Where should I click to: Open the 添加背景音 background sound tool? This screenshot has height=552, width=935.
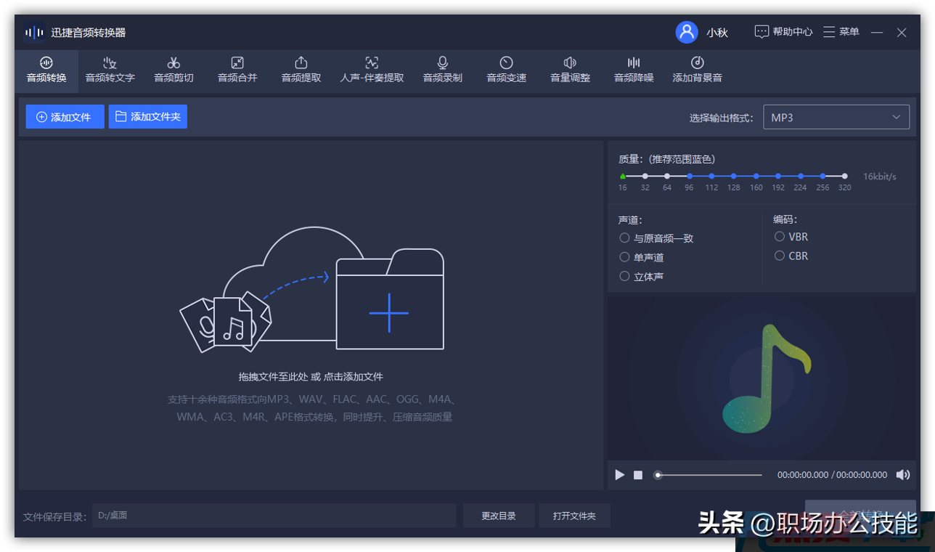[x=696, y=70]
